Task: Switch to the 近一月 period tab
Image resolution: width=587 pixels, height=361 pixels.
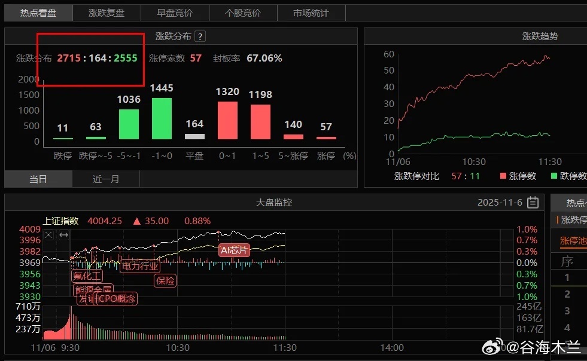Action: pyautogui.click(x=106, y=179)
